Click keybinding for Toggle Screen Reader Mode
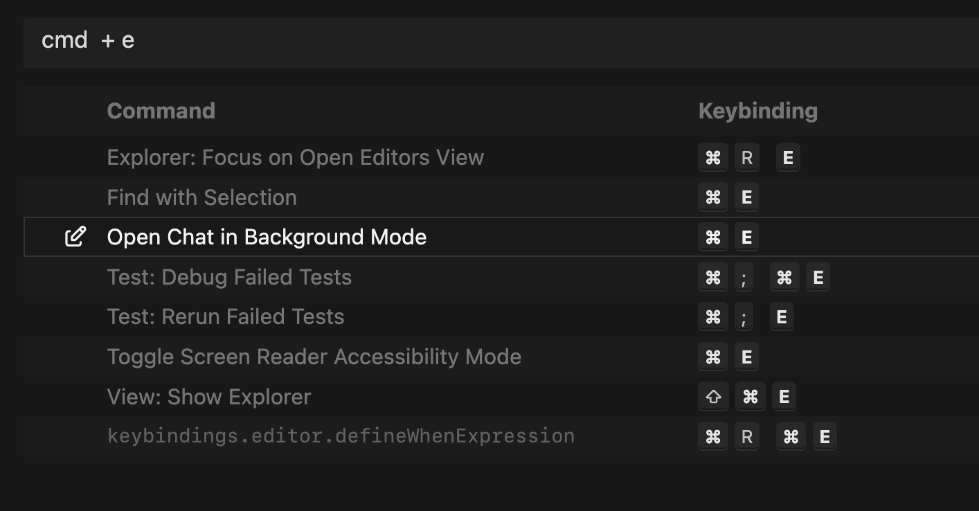This screenshot has height=511, width=979. [x=729, y=357]
